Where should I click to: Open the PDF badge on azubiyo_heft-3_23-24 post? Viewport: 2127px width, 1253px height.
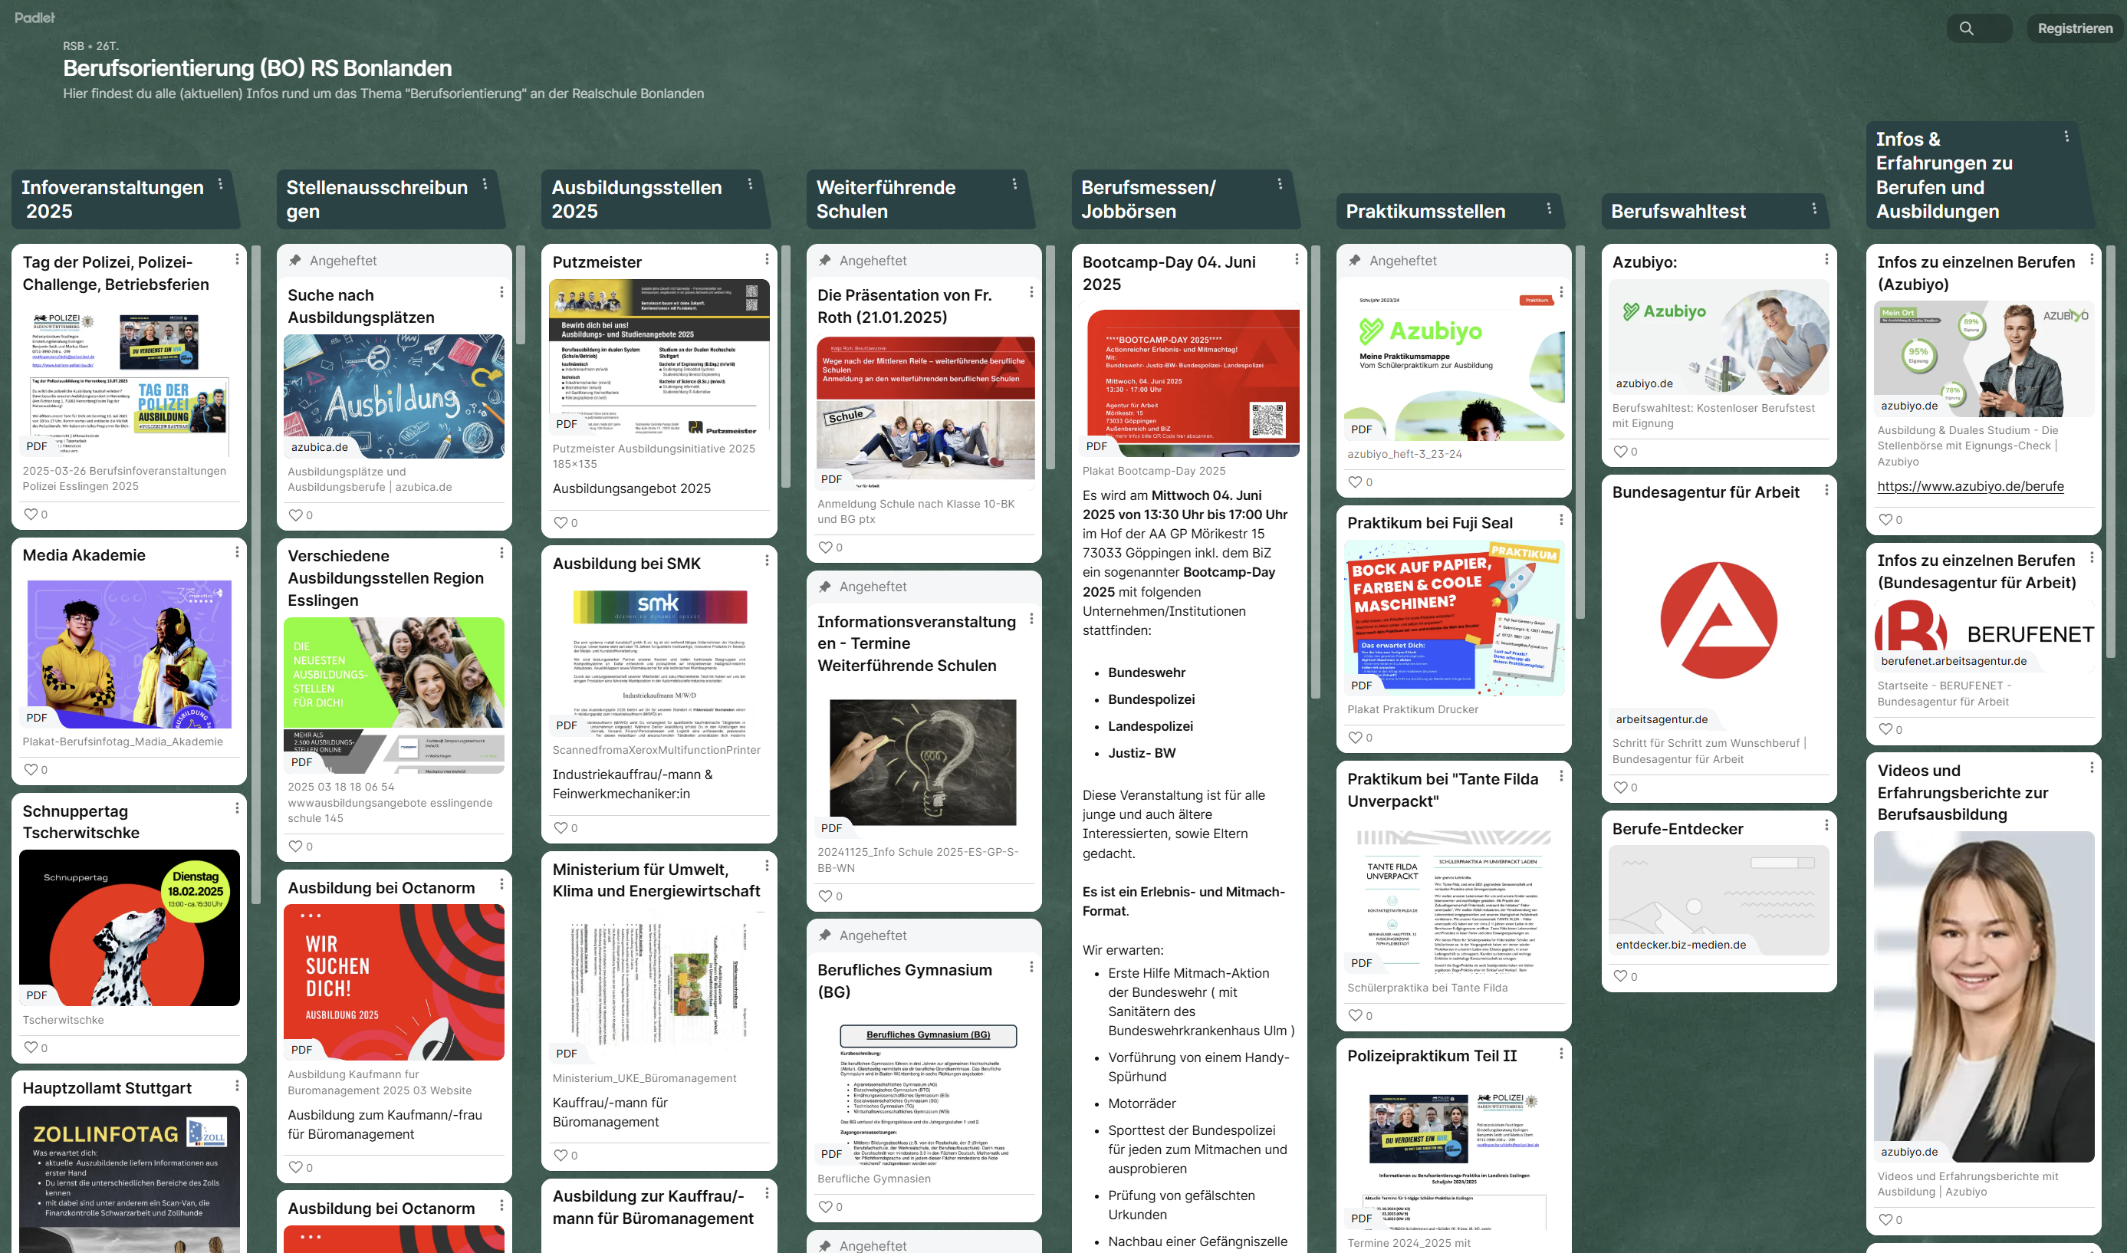point(1362,429)
